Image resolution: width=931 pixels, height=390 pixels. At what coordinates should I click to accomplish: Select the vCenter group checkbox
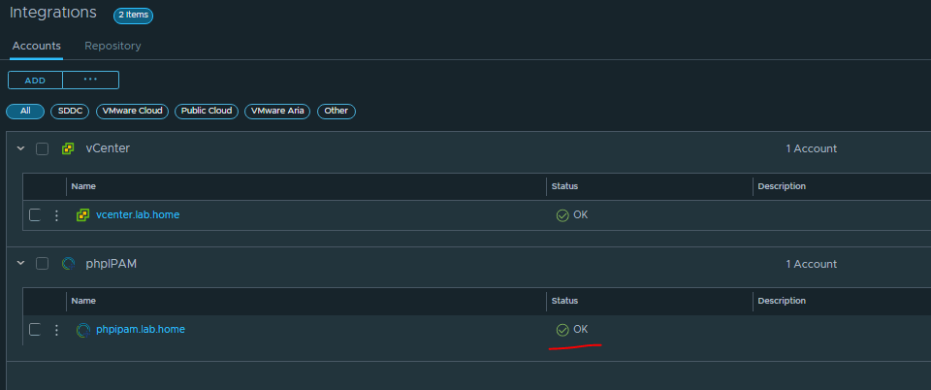tap(42, 149)
